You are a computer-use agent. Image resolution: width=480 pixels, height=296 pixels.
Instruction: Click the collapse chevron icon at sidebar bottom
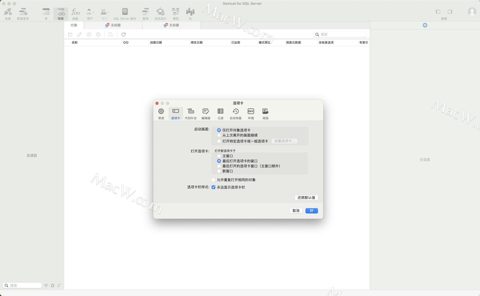point(59,285)
